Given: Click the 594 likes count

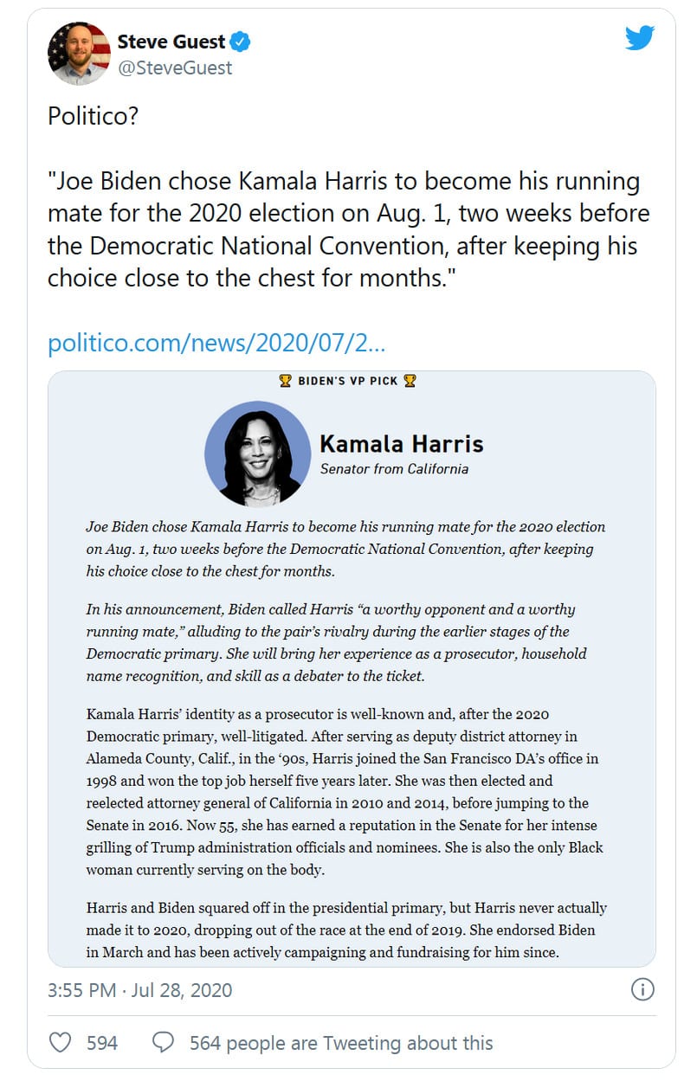Looking at the screenshot, I should pyautogui.click(x=102, y=1043).
